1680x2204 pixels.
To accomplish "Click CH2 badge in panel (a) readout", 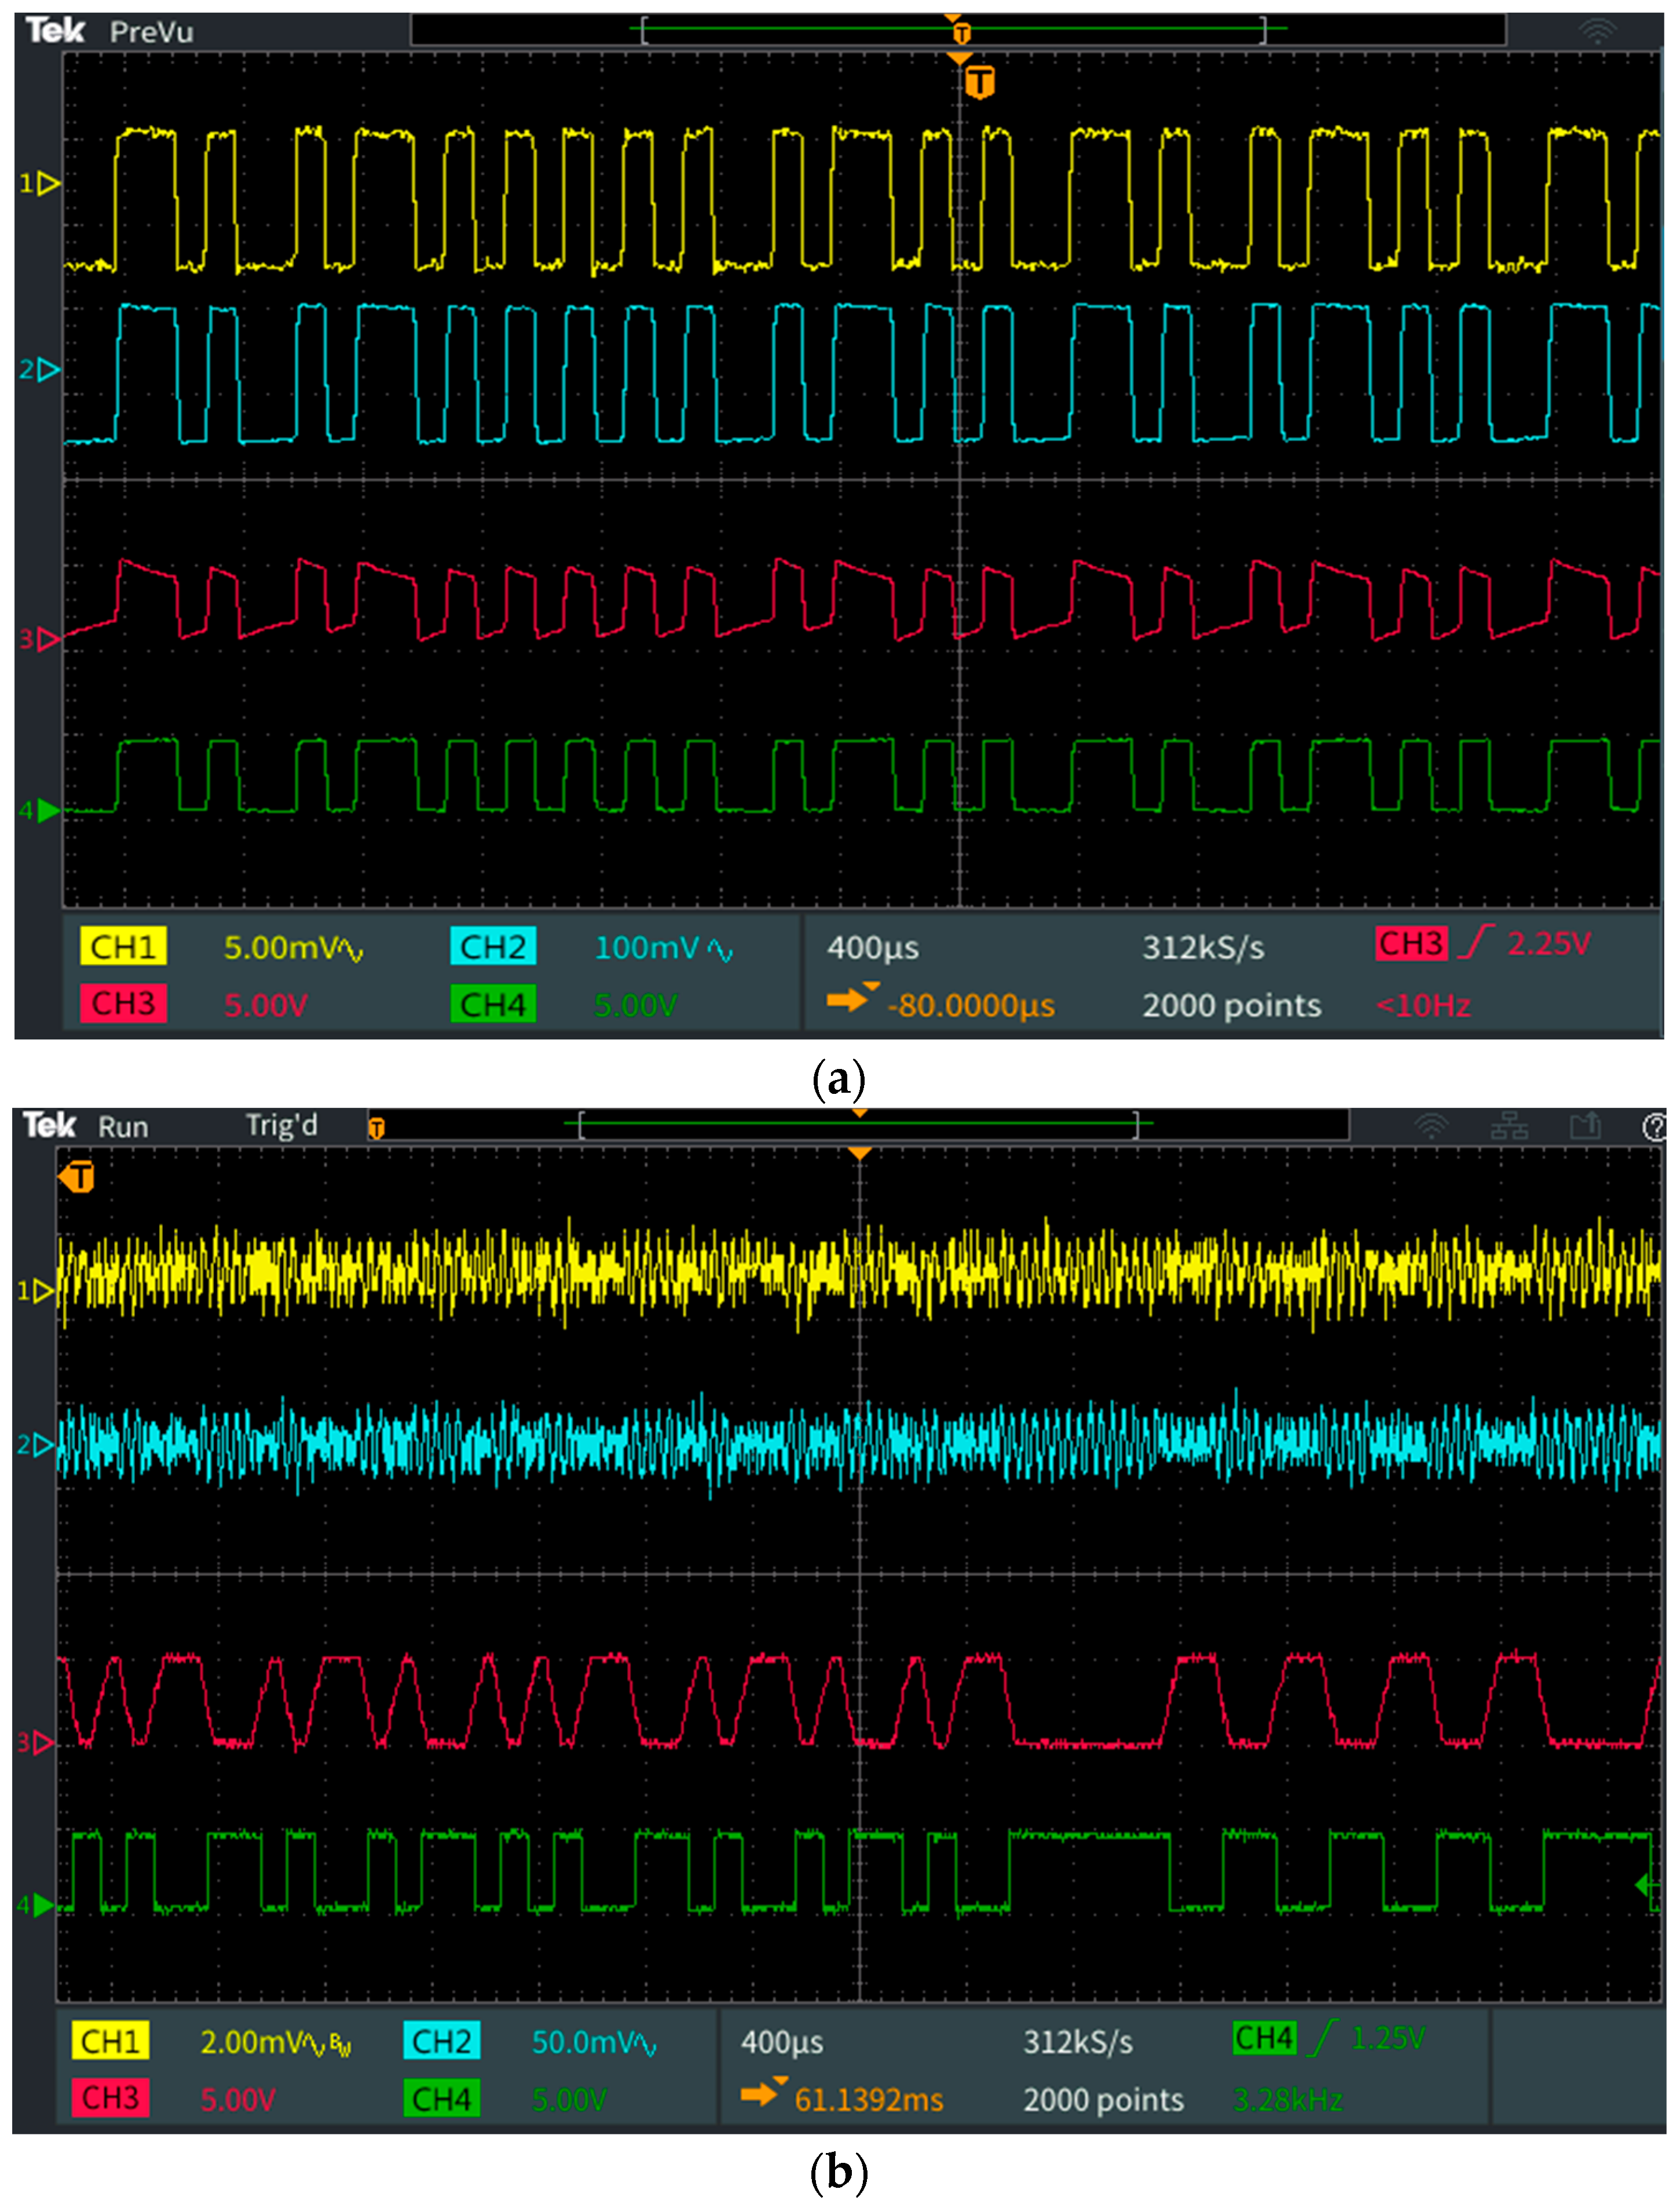I will pos(493,946).
